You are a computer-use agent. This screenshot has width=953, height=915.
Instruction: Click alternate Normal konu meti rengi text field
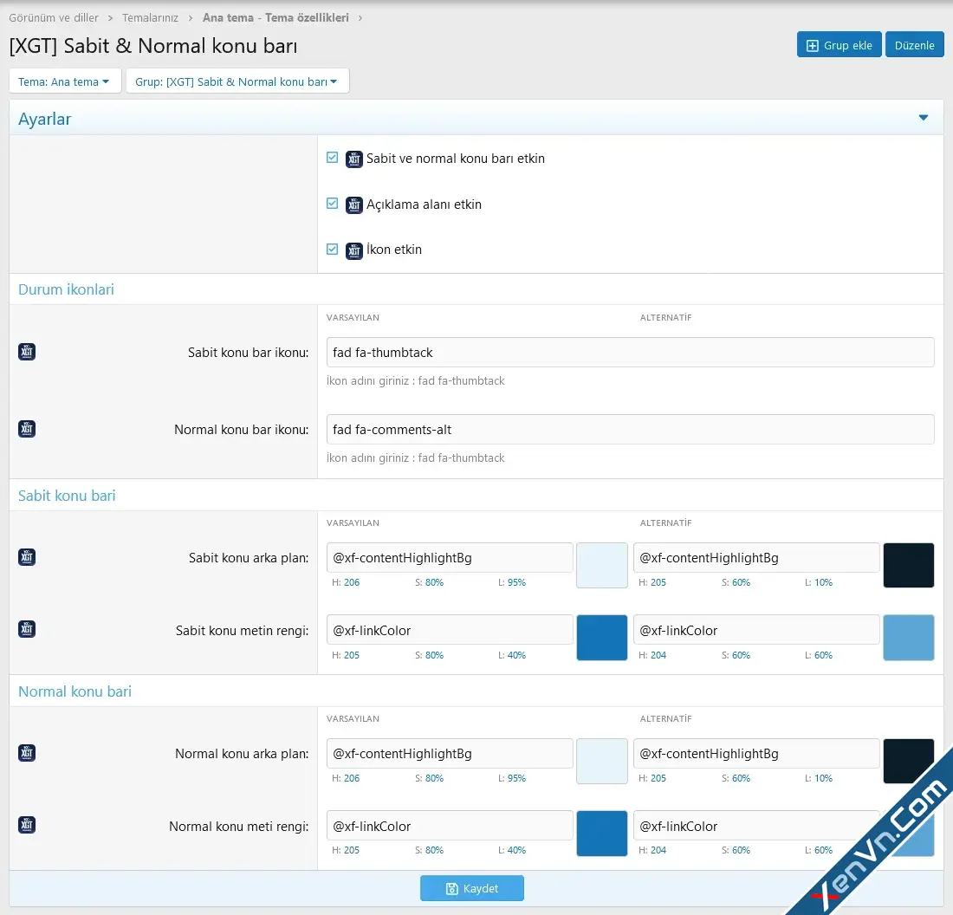coord(756,826)
